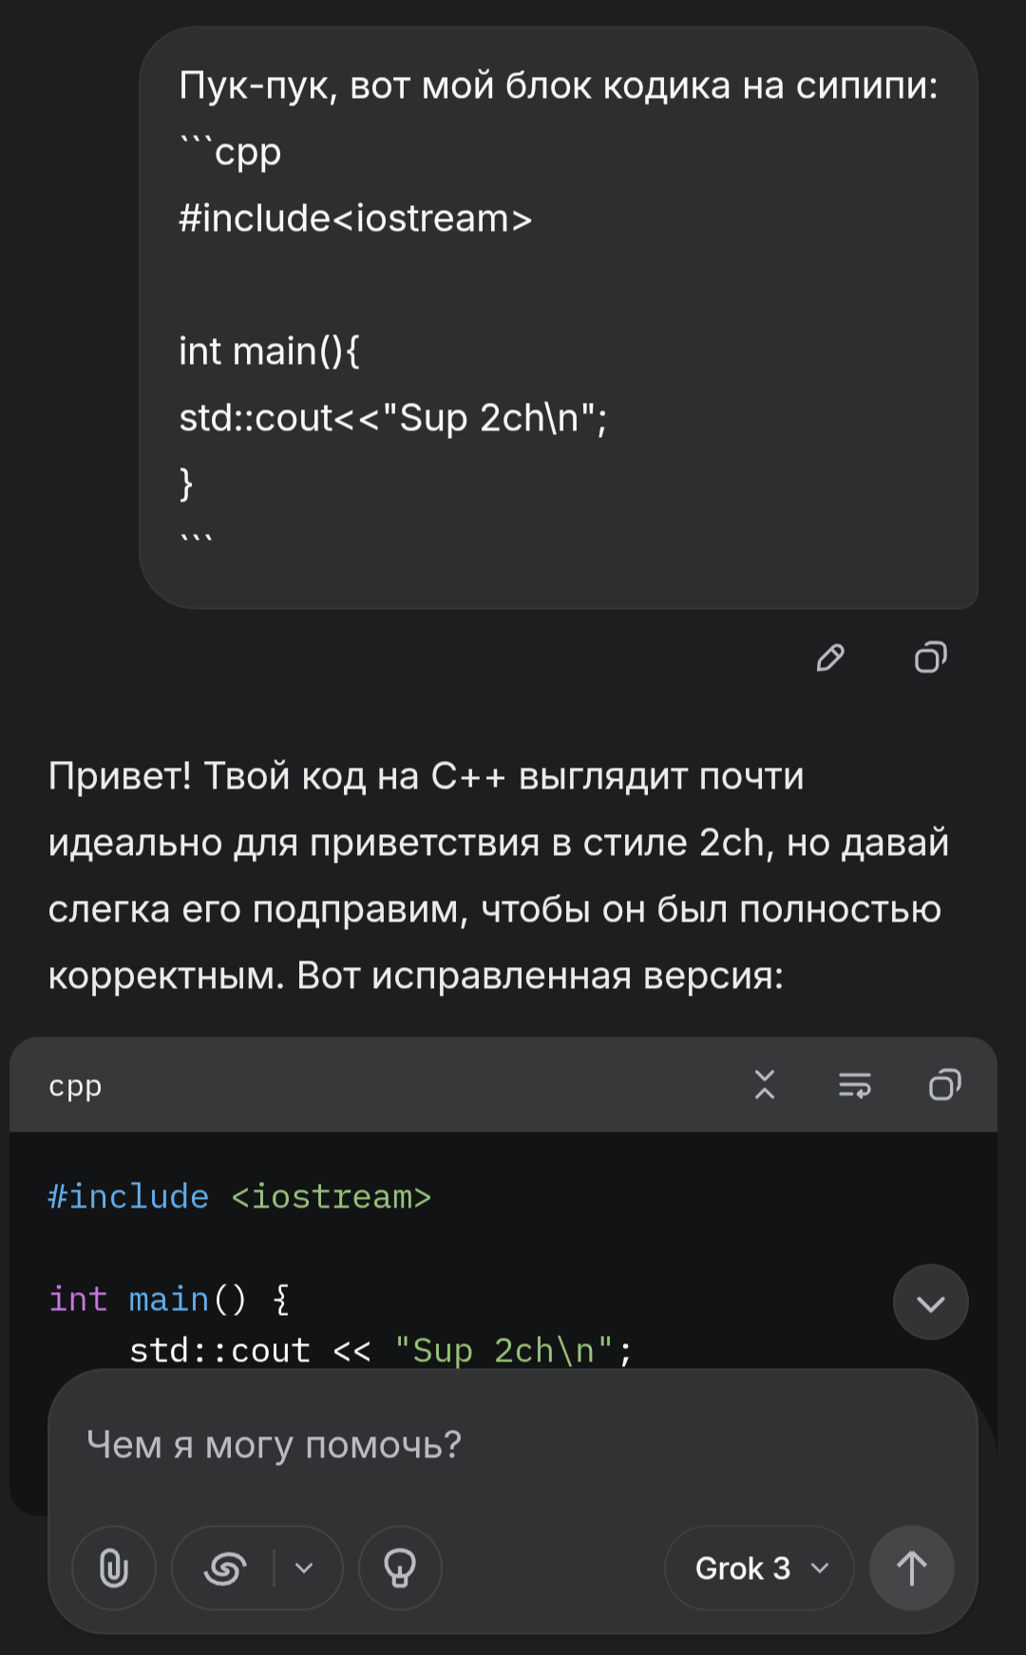Tap the reply text starting 'Привет! Твой код'
The image size is (1026, 1655).
499,875
